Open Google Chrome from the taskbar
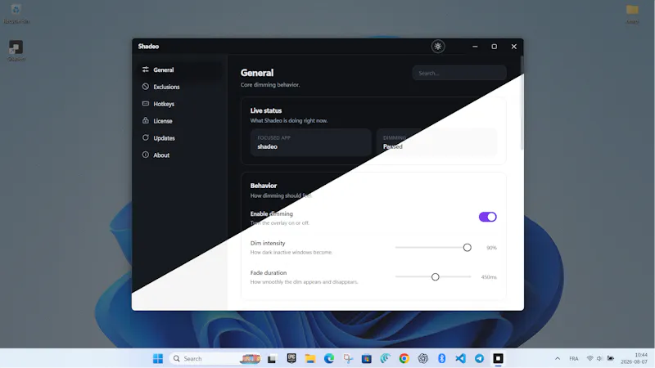Image resolution: width=655 pixels, height=368 pixels. click(x=404, y=358)
